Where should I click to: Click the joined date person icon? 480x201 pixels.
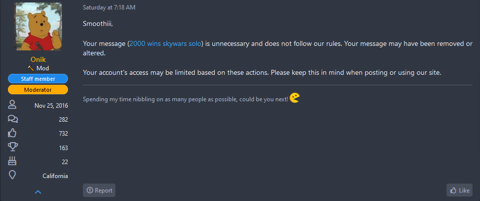(12, 105)
